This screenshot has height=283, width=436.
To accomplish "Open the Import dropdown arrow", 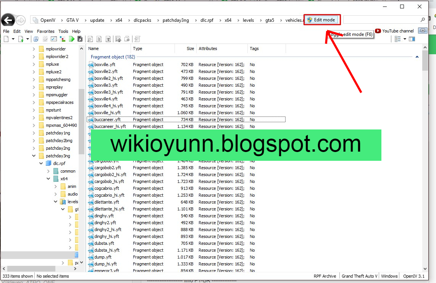I will point(27,39).
